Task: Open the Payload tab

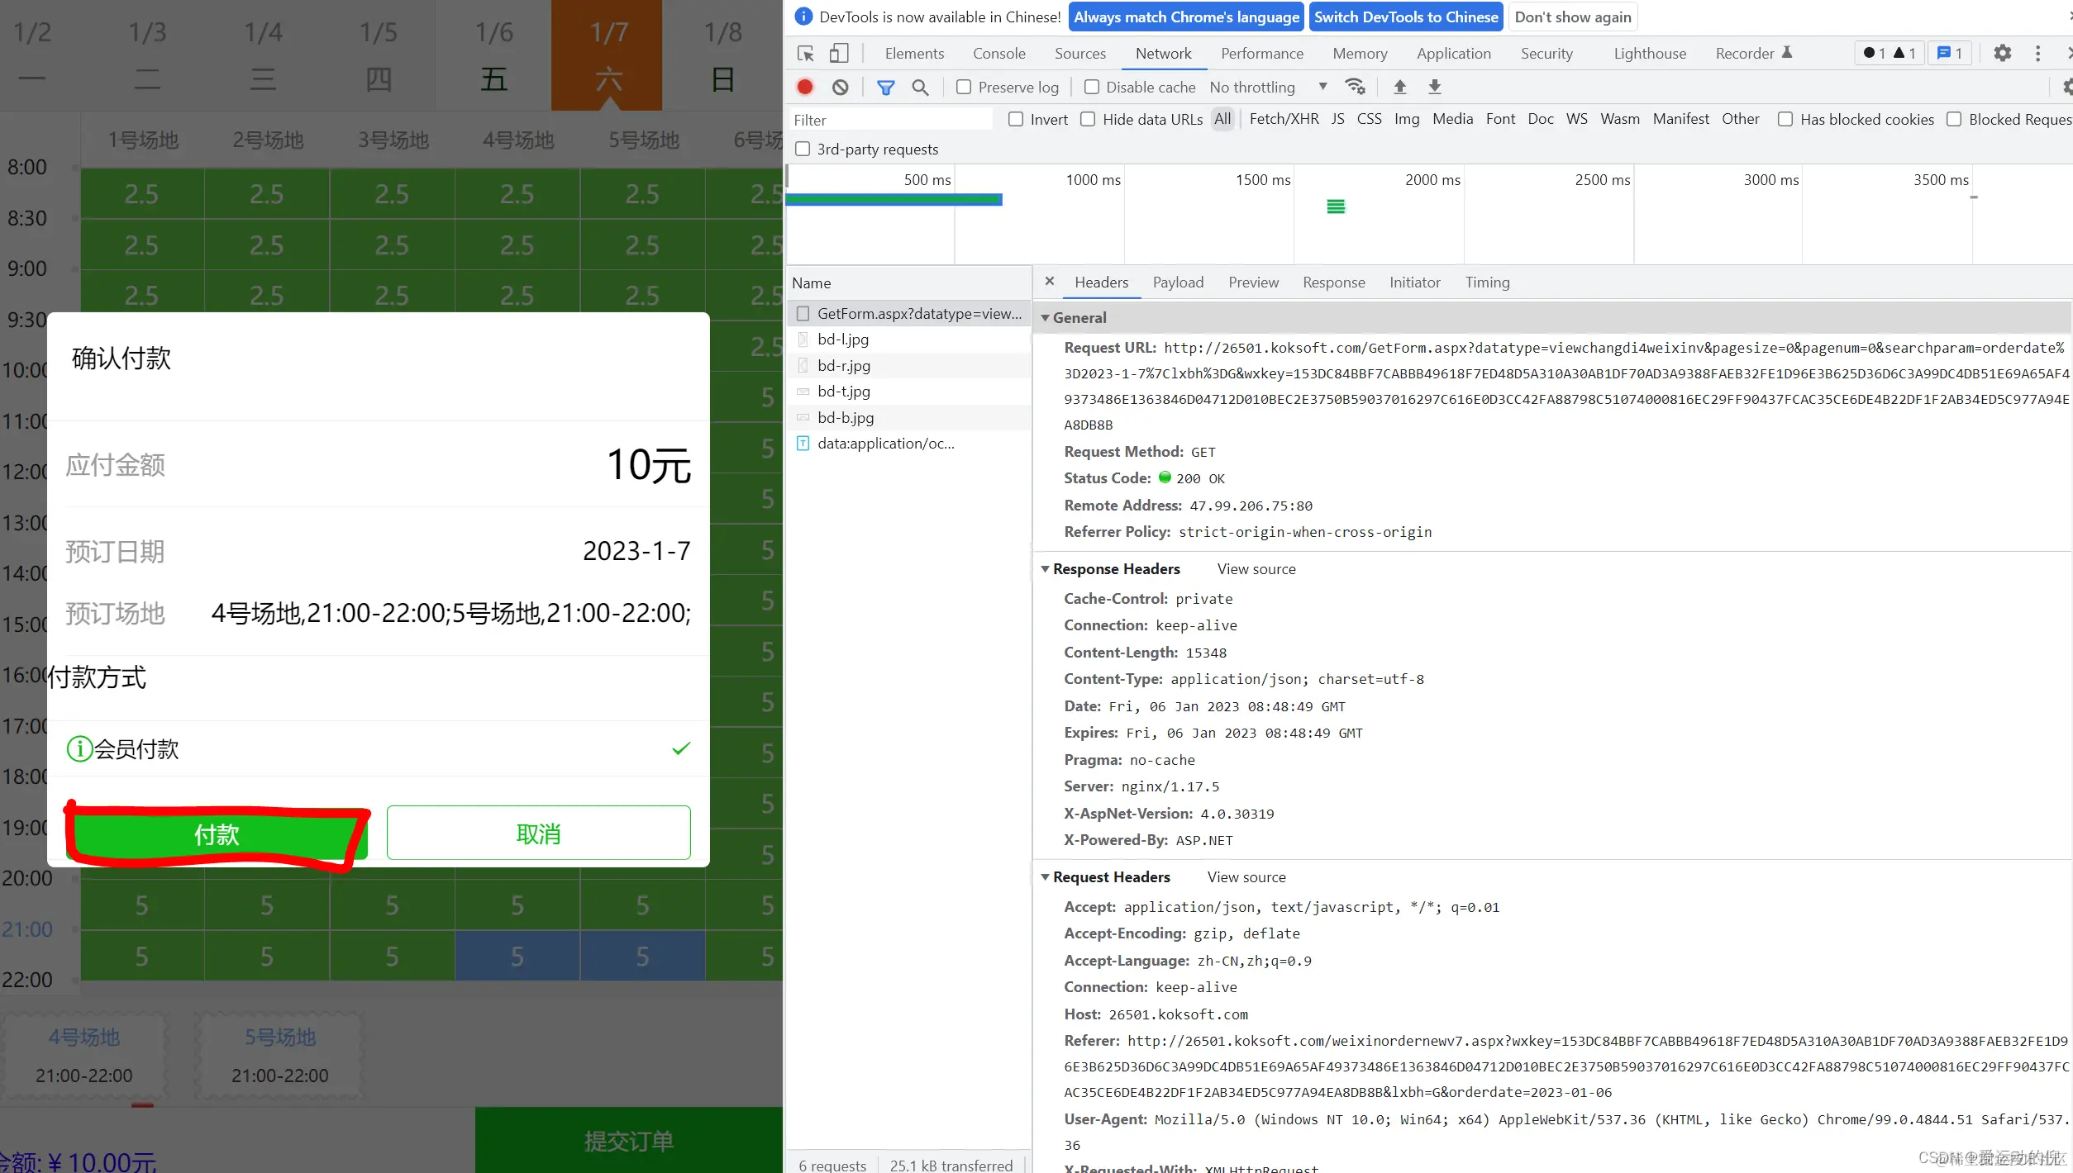Action: pos(1178,283)
